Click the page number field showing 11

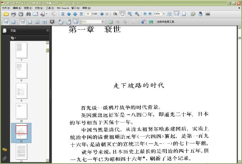[88, 14]
